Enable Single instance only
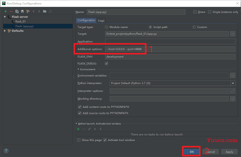Screen dimensions: 241x157 [209, 12]
